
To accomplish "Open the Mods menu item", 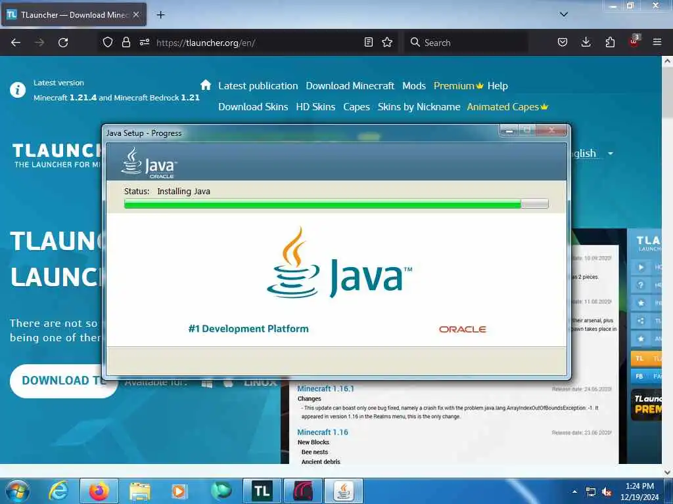I will point(414,86).
